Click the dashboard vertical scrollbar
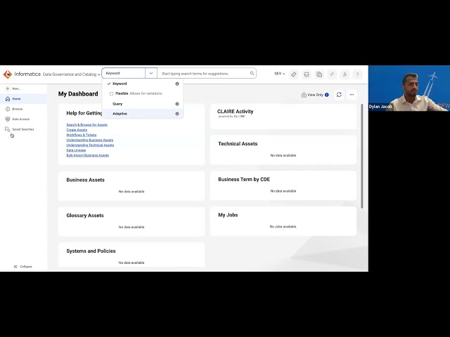The height and width of the screenshot is (337, 450). click(362, 156)
